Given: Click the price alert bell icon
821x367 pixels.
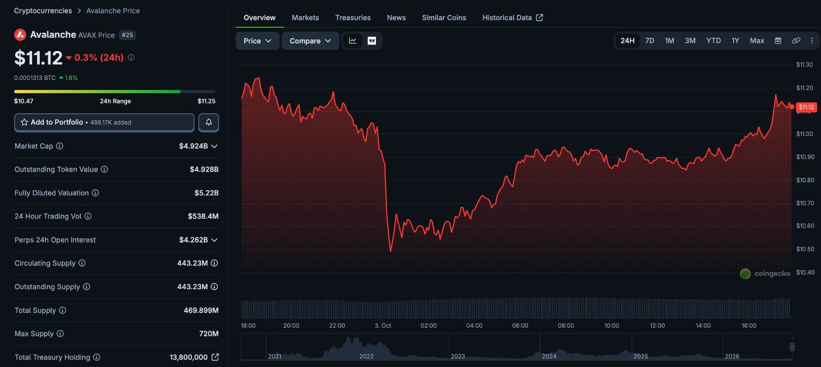Looking at the screenshot, I should tap(209, 122).
